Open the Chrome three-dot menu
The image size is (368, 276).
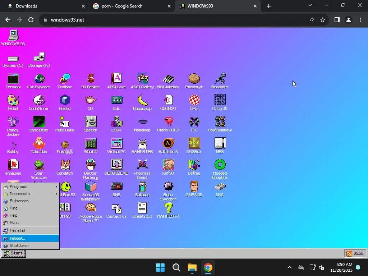click(360, 20)
